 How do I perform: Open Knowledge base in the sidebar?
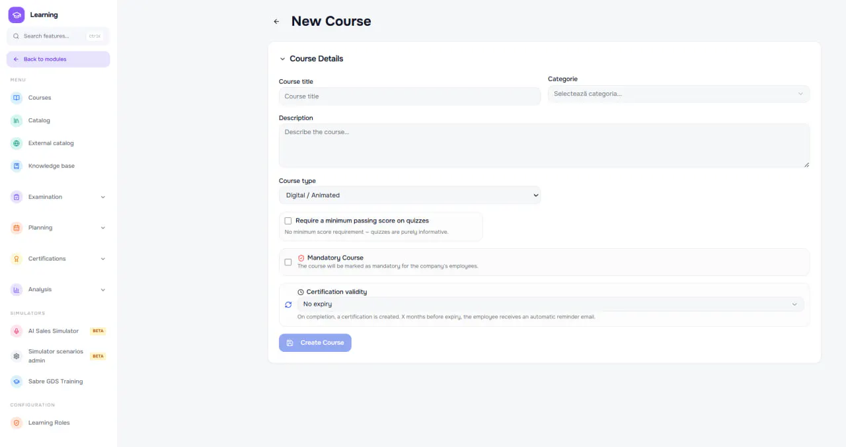click(58, 166)
